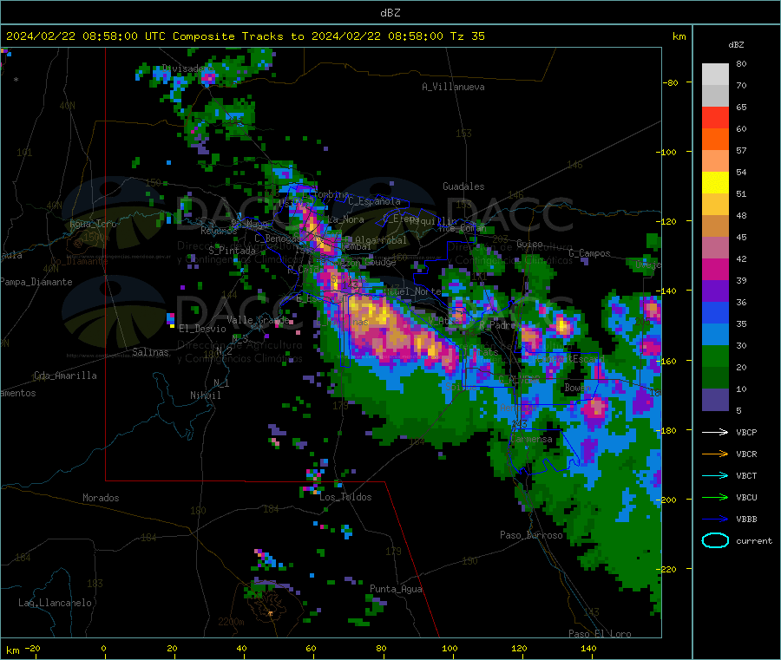This screenshot has width=781, height=660.
Task: Click the A_Villanueva place label
Action: click(453, 87)
